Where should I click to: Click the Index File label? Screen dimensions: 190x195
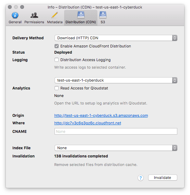coord(22,148)
